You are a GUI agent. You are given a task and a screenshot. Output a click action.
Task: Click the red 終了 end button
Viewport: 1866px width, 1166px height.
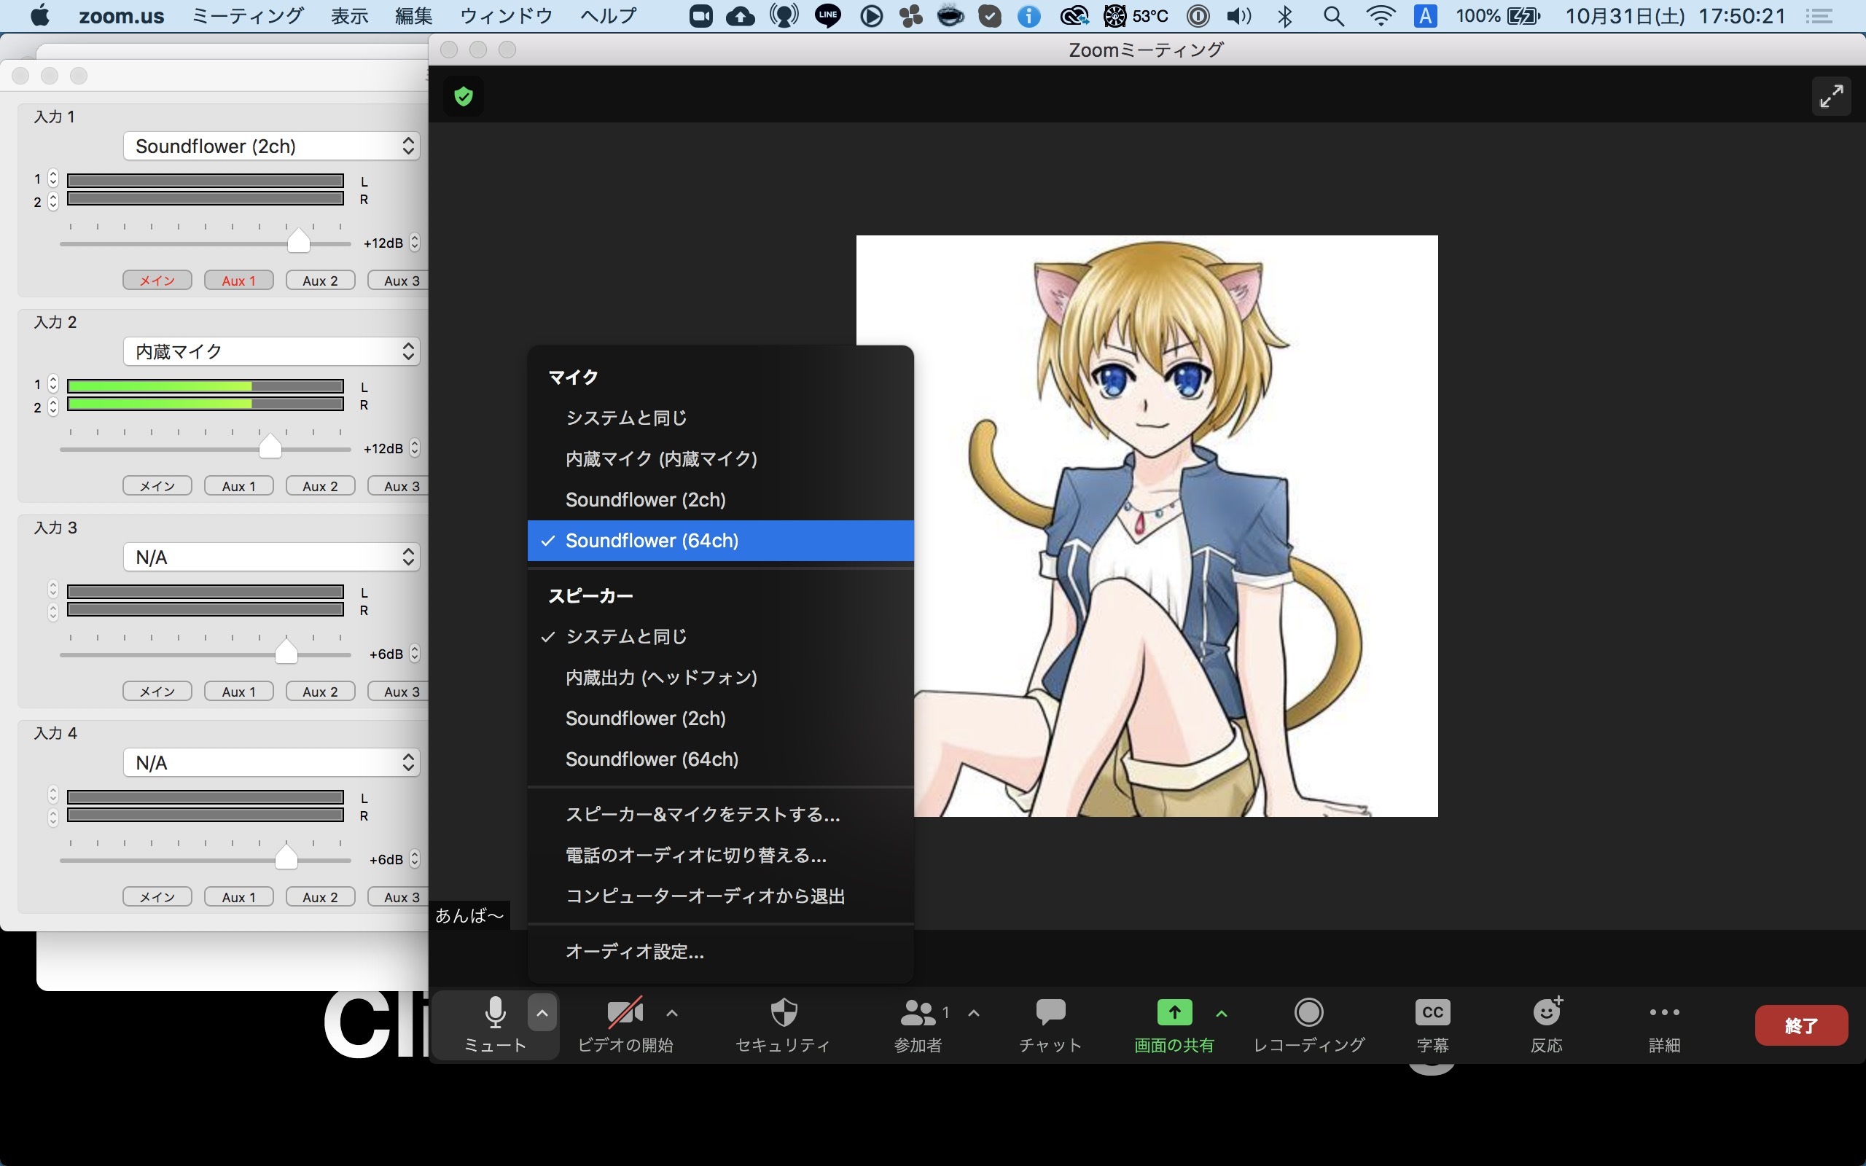[1800, 1025]
